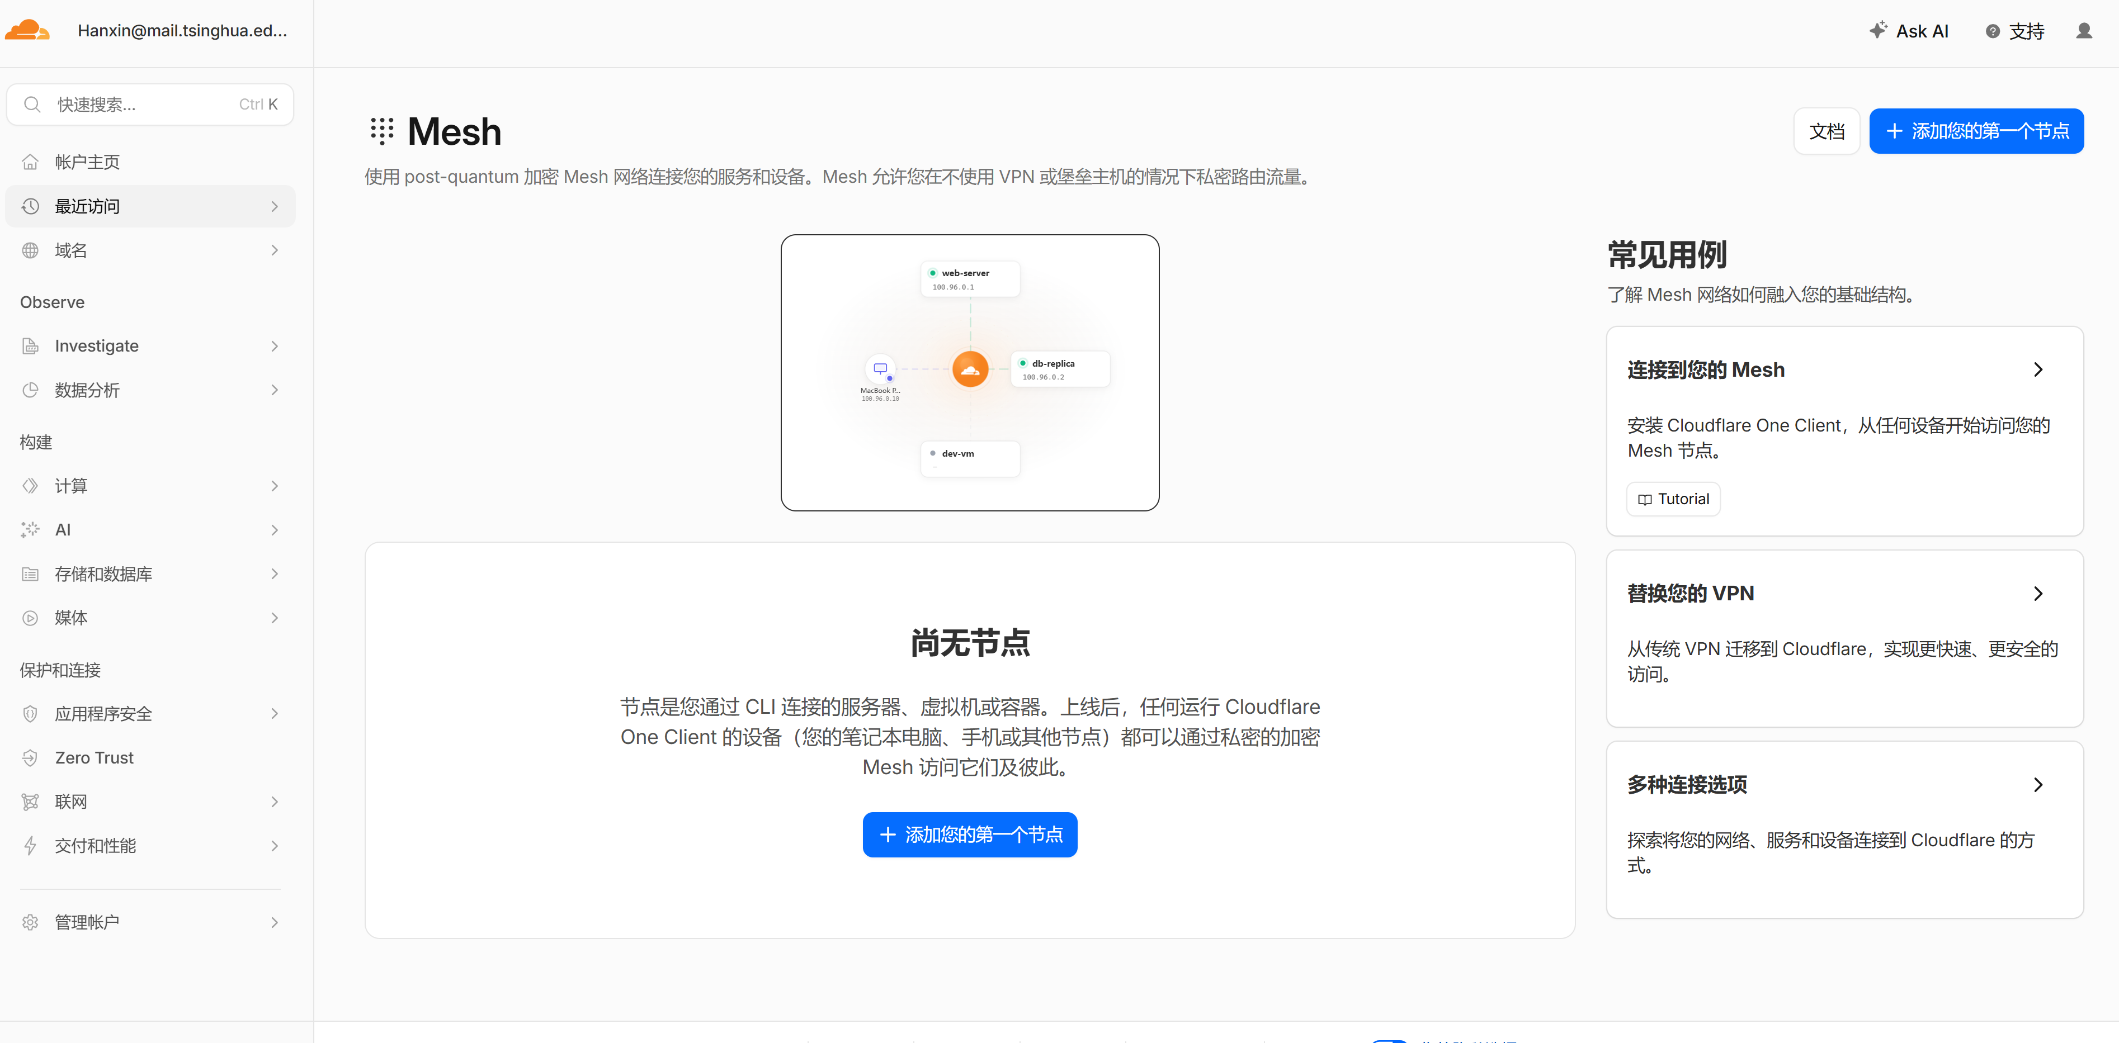The image size is (2119, 1043).
Task: Click the 联网 network icon
Action: [30, 802]
